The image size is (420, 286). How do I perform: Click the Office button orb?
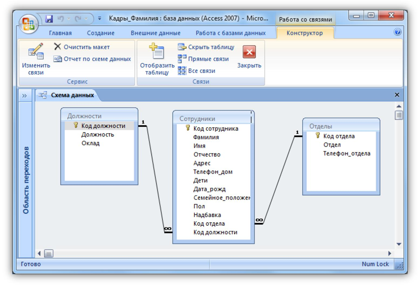[x=28, y=24]
